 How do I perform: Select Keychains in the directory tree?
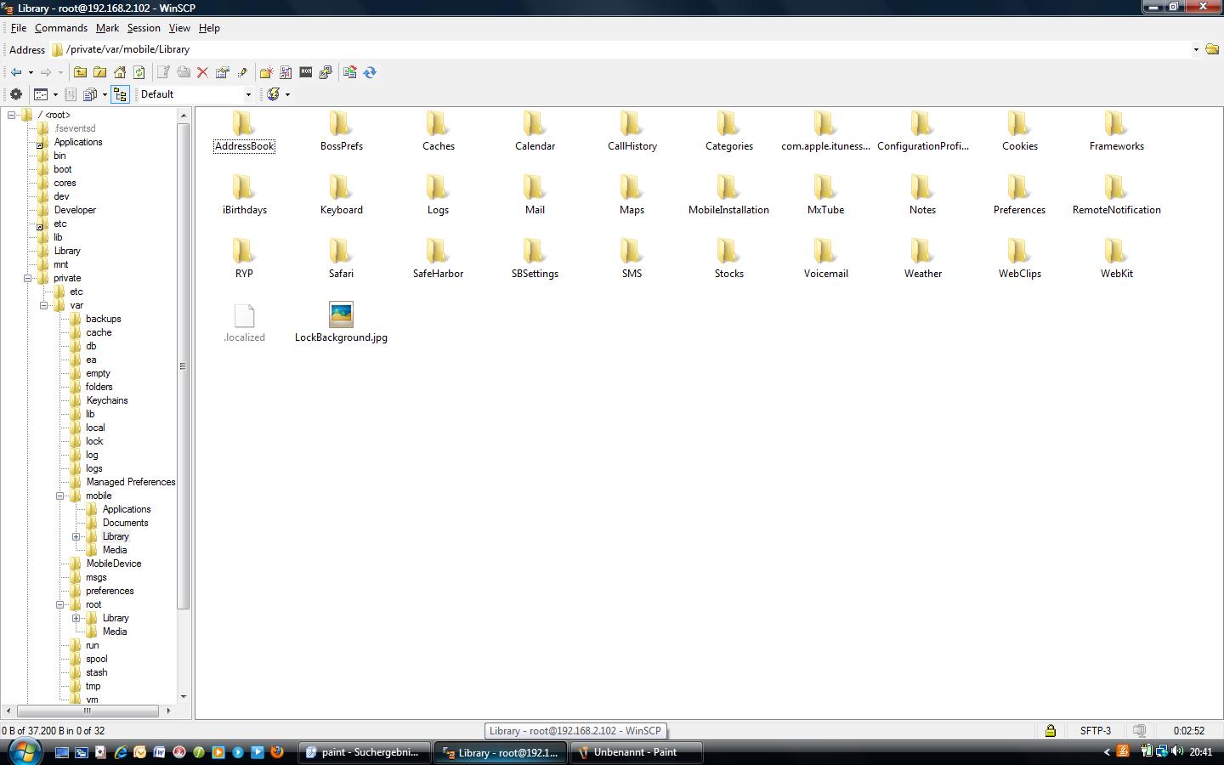point(106,400)
